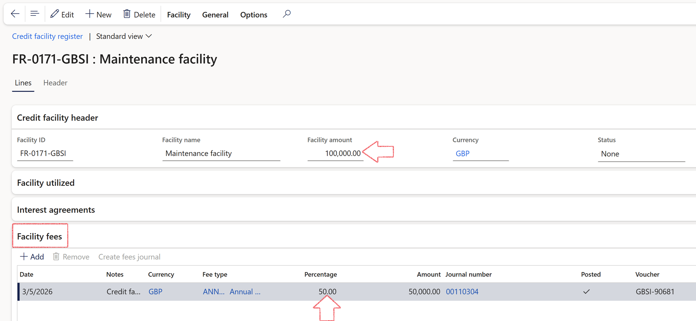This screenshot has height=321, width=696.
Task: Open the Credit facility register link
Action: coord(47,36)
